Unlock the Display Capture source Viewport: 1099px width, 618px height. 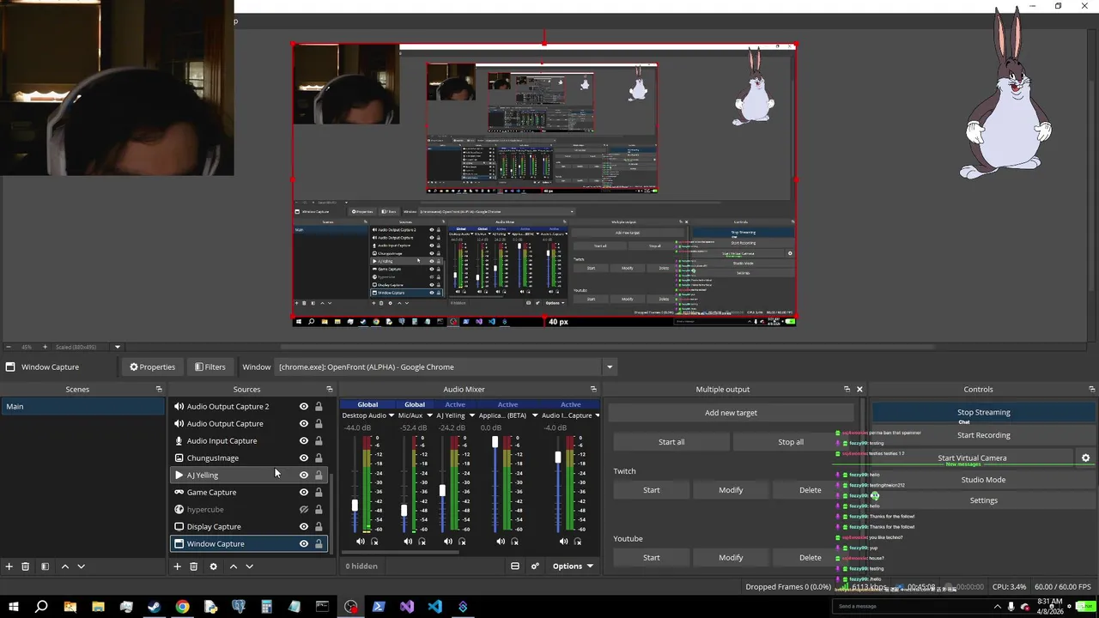[x=319, y=527]
